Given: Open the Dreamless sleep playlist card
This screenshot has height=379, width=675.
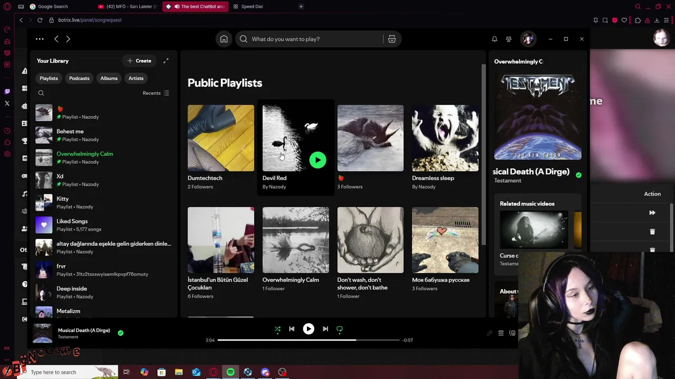Looking at the screenshot, I should [x=445, y=147].
